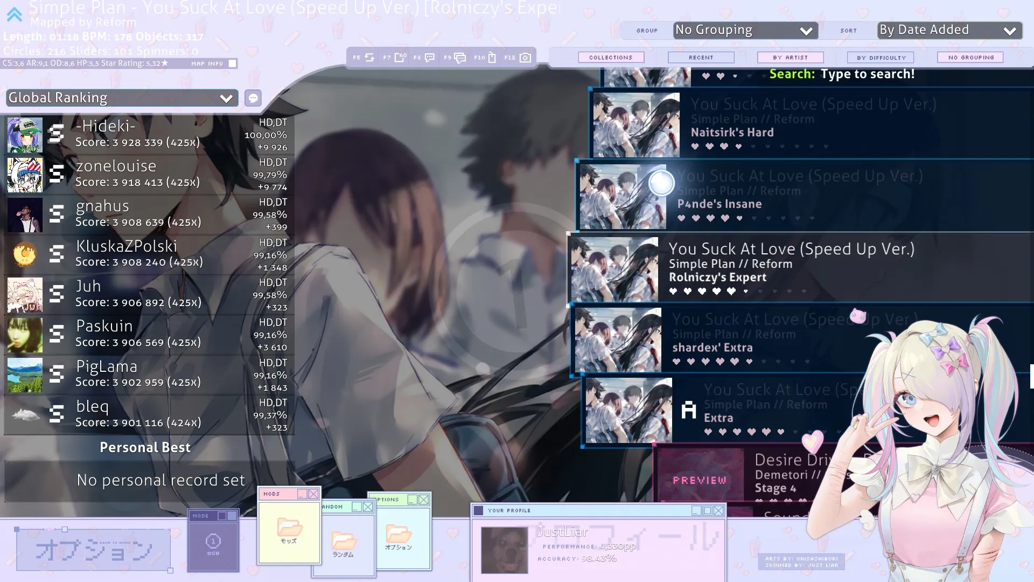The width and height of the screenshot is (1034, 582).
Task: Open the Options folder icon
Action: [x=399, y=533]
